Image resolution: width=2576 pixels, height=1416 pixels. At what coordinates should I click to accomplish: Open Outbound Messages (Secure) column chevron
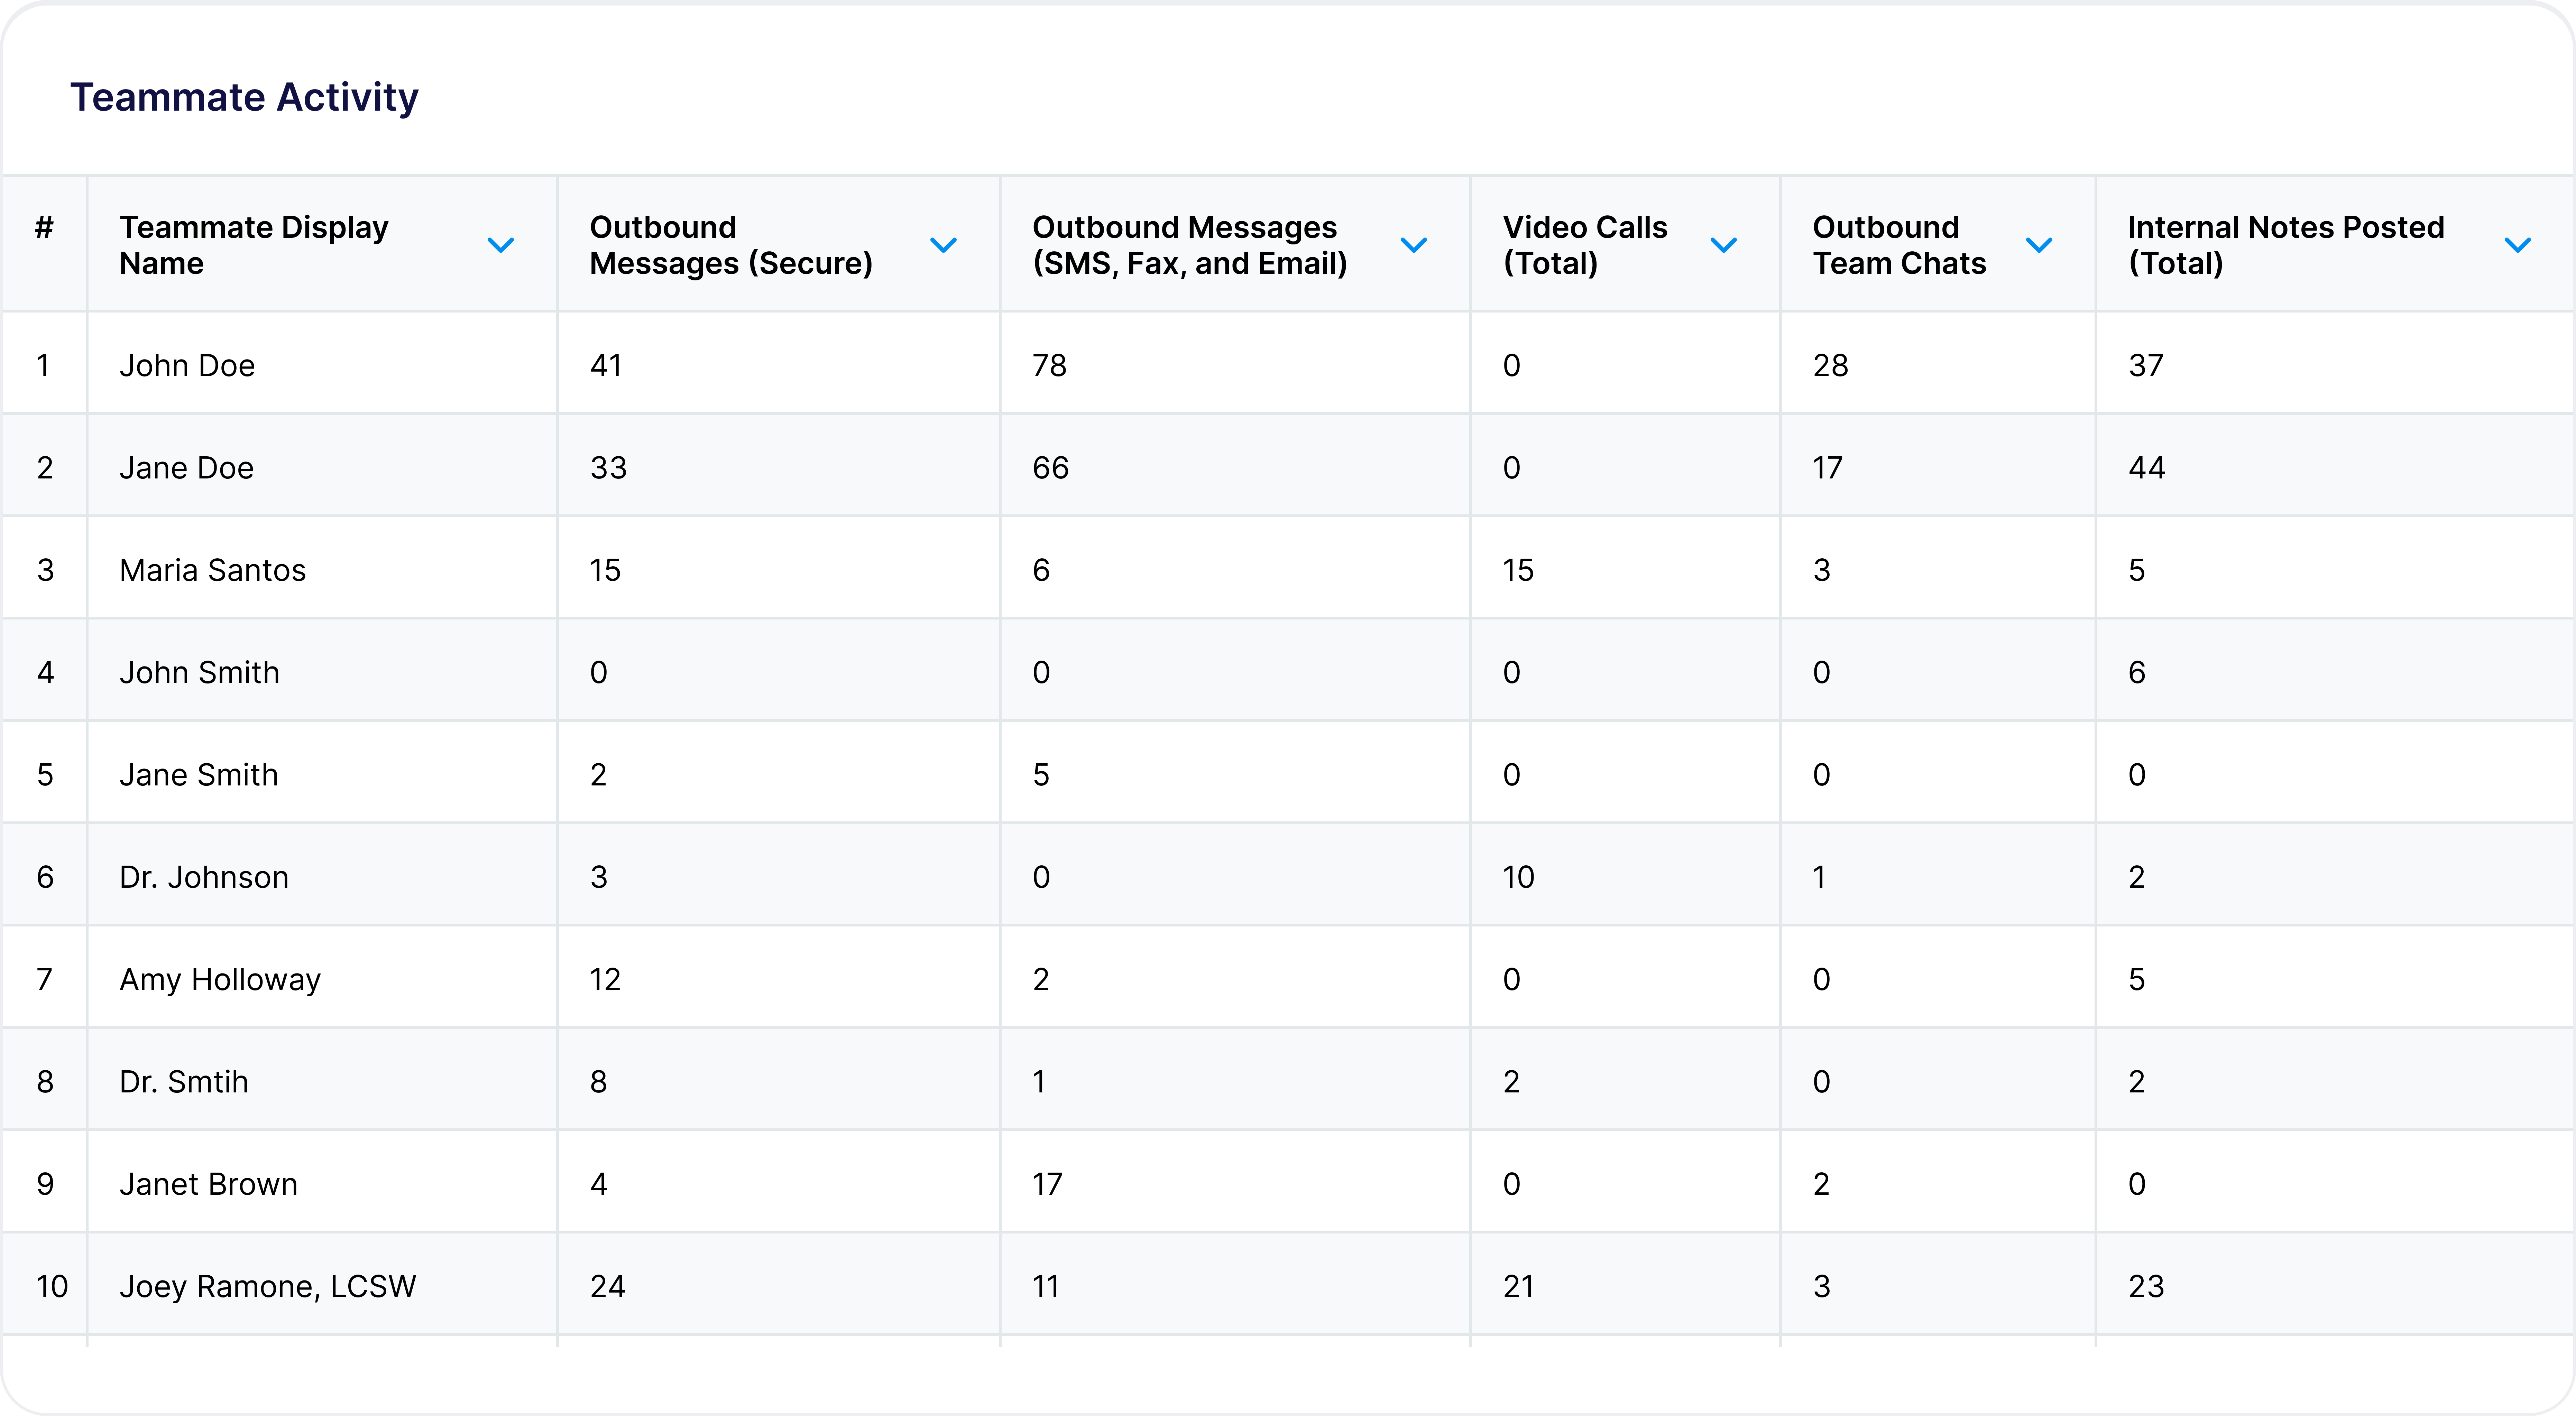point(943,245)
